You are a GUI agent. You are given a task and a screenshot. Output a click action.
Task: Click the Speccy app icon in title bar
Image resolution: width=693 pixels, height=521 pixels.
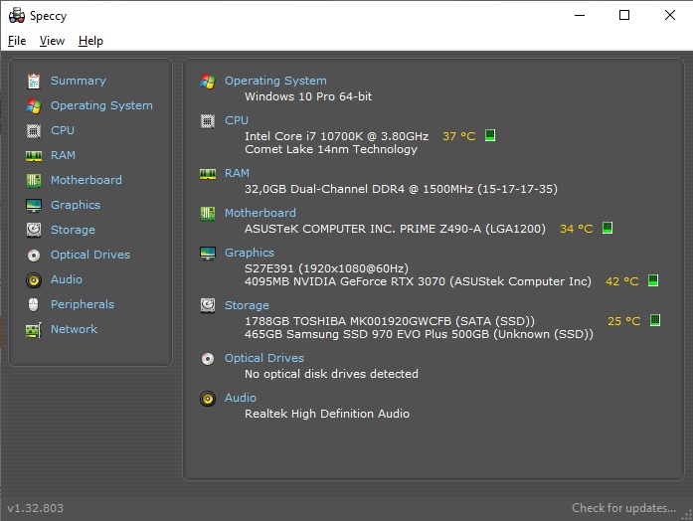(x=17, y=16)
